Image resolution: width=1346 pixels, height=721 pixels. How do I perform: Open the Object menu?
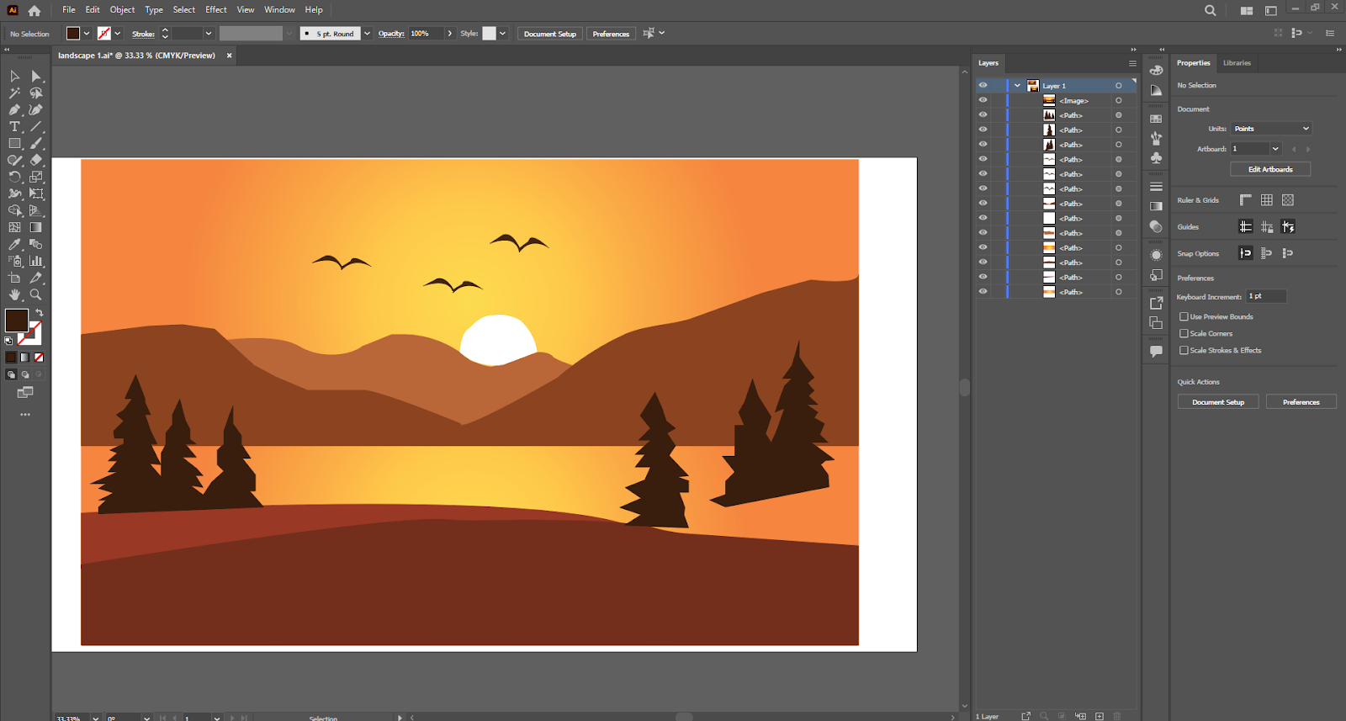(x=122, y=10)
